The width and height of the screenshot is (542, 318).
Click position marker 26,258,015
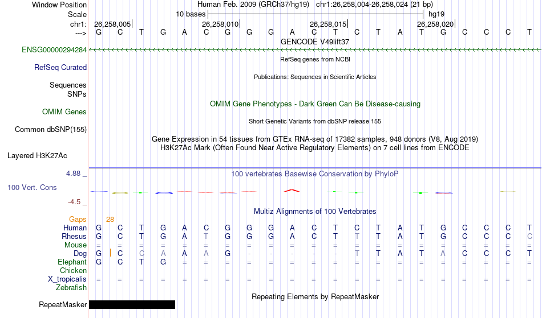point(328,24)
